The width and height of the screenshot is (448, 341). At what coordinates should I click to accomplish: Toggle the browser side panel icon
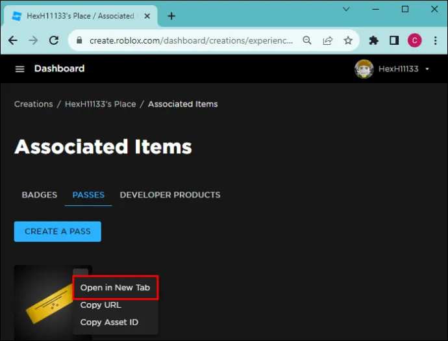pos(394,40)
